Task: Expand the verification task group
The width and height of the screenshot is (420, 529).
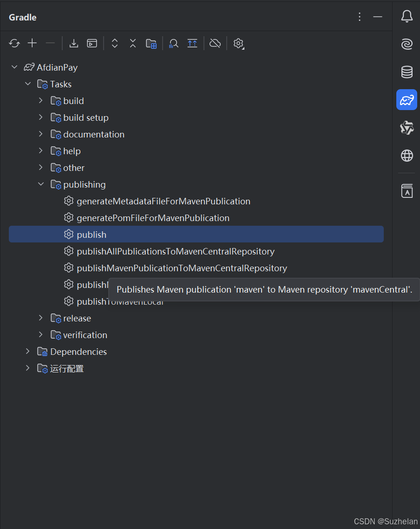Action: 41,334
